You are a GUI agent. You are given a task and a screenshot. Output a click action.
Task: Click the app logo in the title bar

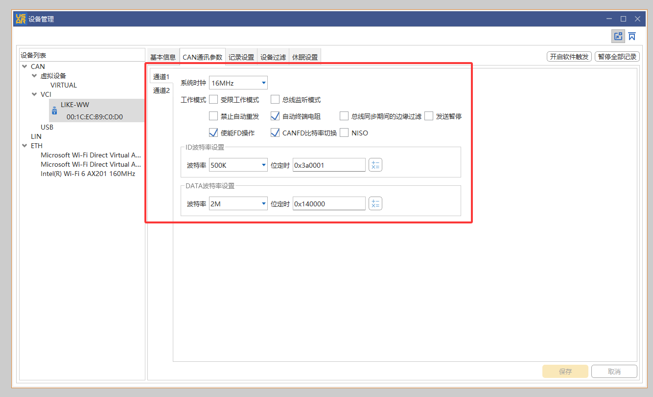pyautogui.click(x=20, y=18)
